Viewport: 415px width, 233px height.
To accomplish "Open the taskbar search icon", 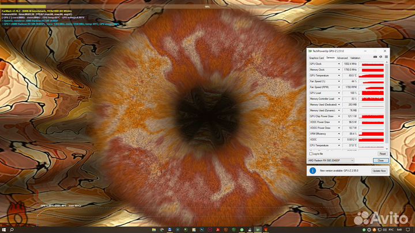I will [x=11, y=230].
